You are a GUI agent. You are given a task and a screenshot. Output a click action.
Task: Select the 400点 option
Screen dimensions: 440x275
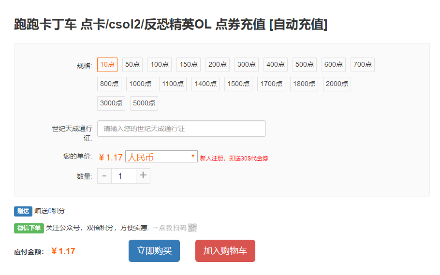pyautogui.click(x=276, y=65)
